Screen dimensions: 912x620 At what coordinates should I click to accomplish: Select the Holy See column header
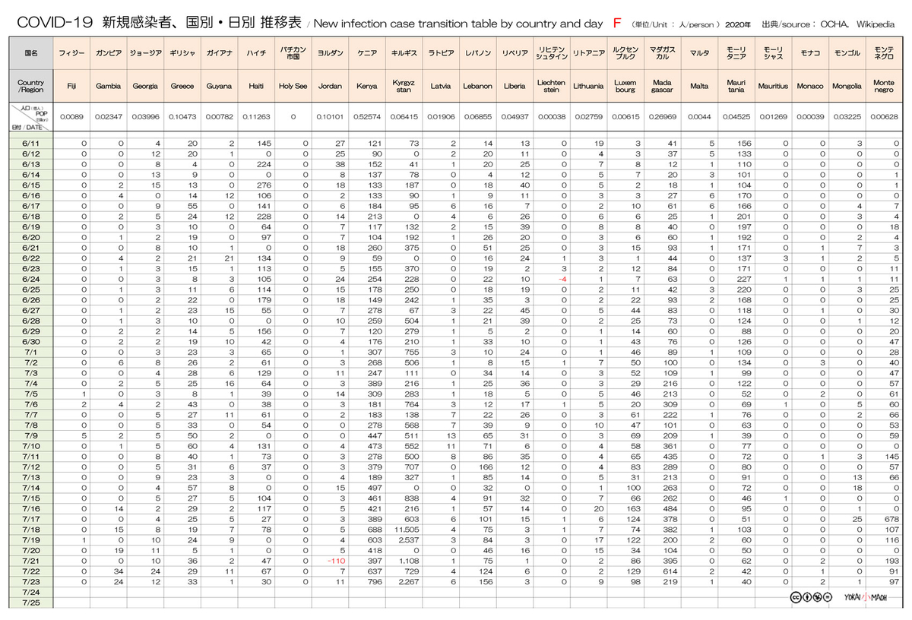293,87
